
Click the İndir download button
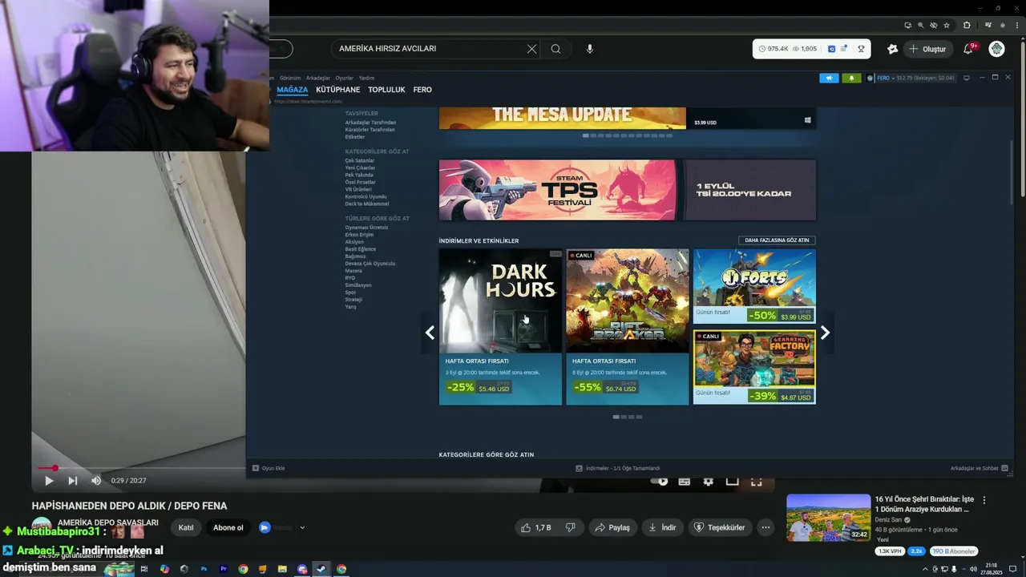(663, 527)
